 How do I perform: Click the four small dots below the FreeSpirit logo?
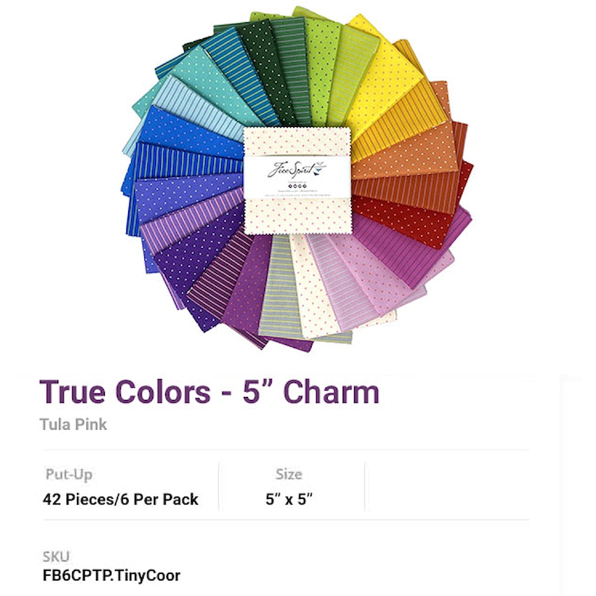[297, 186]
